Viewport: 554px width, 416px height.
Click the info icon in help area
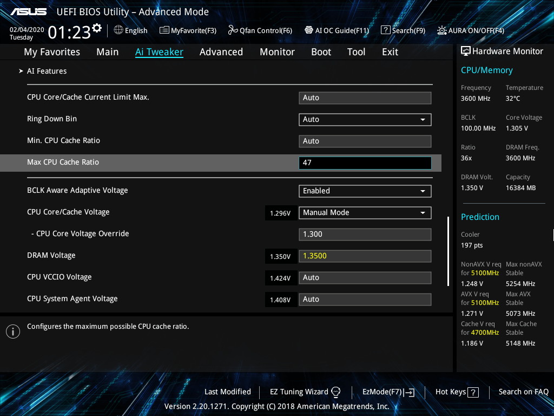tap(13, 331)
